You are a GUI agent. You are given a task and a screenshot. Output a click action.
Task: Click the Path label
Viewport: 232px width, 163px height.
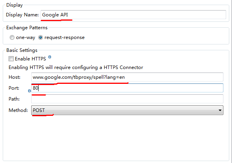point(14,99)
